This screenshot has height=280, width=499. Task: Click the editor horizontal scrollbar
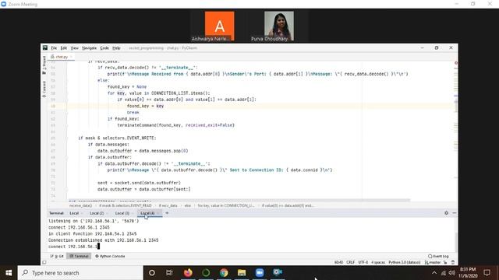239,201
